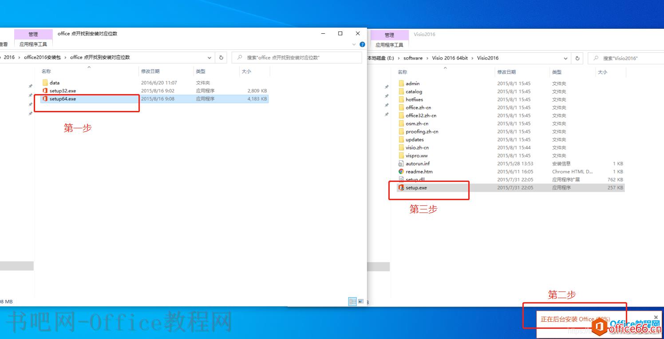The image size is (664, 339).
Task: Click the hotfixes folder icon
Action: (401, 99)
